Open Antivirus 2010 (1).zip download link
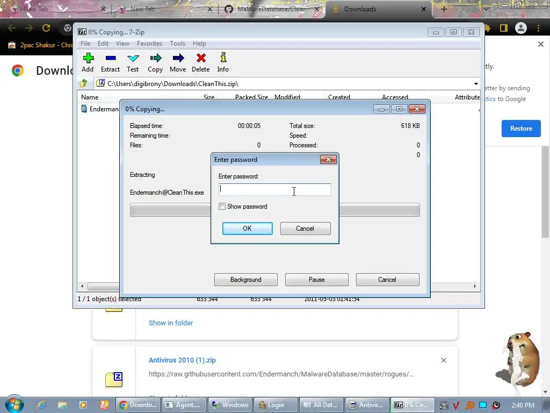Image resolution: width=550 pixels, height=413 pixels. (182, 360)
